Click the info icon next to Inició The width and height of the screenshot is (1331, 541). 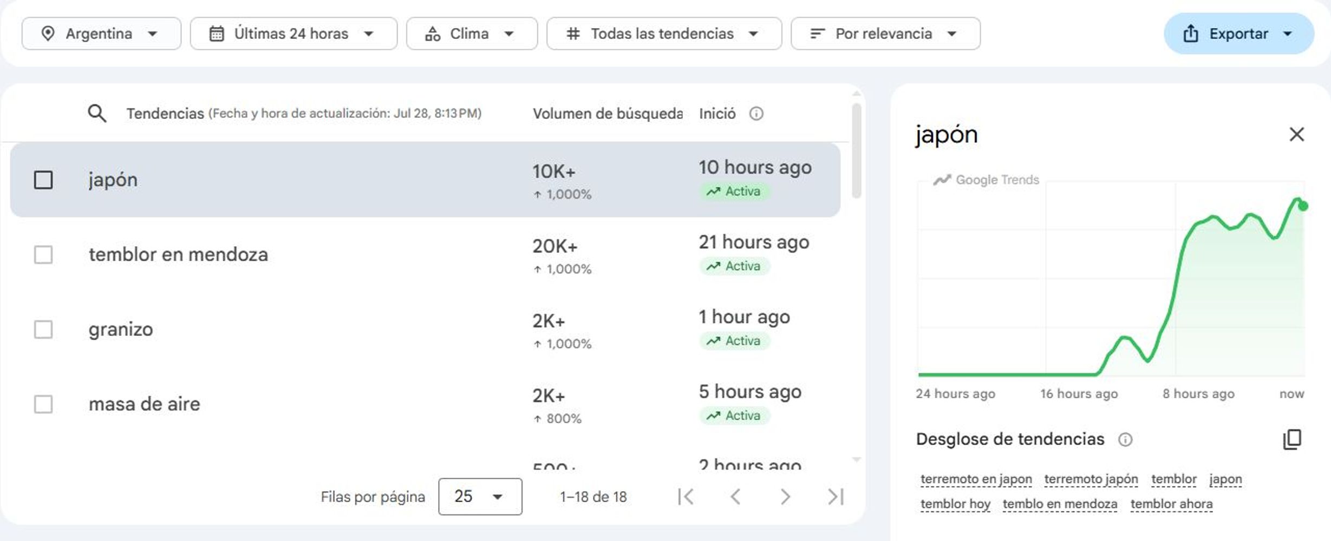click(x=756, y=114)
